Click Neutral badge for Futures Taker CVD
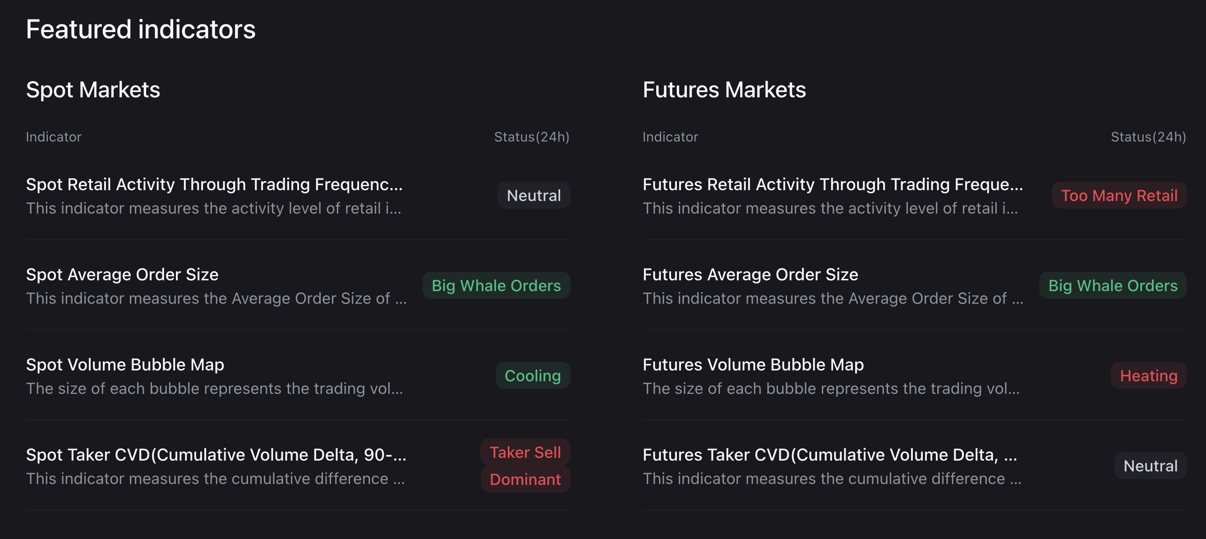1206x539 pixels. [x=1150, y=466]
